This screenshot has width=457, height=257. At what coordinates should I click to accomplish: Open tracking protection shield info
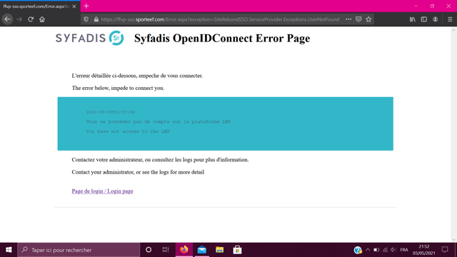[86, 19]
